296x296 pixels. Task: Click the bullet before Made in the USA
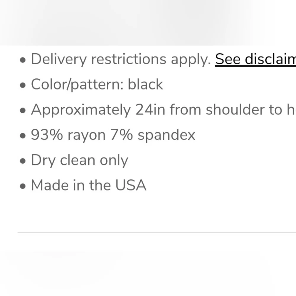[x=23, y=187]
